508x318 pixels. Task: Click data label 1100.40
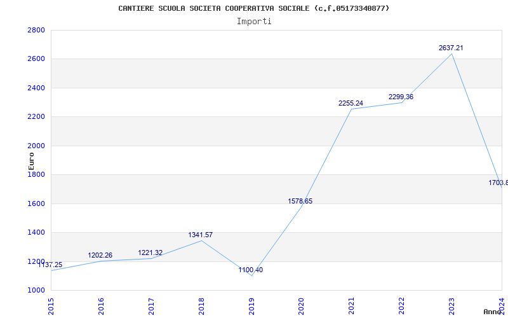(x=251, y=270)
